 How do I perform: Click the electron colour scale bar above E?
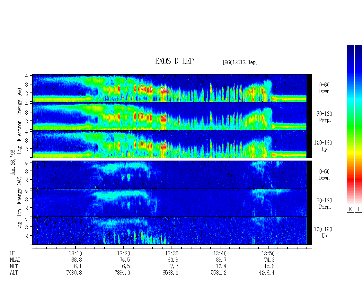click(x=350, y=125)
